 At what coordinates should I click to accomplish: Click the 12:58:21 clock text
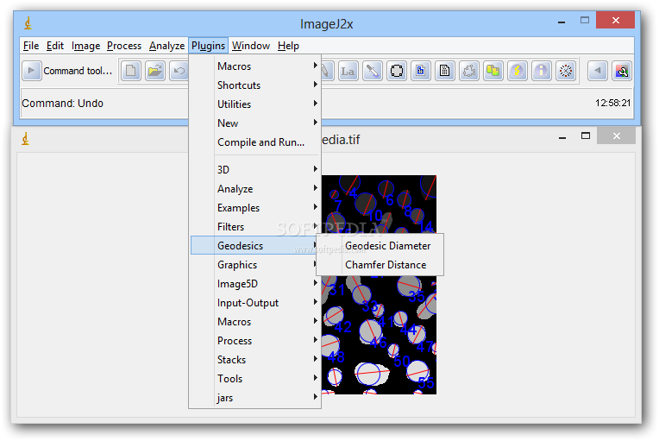tap(612, 103)
